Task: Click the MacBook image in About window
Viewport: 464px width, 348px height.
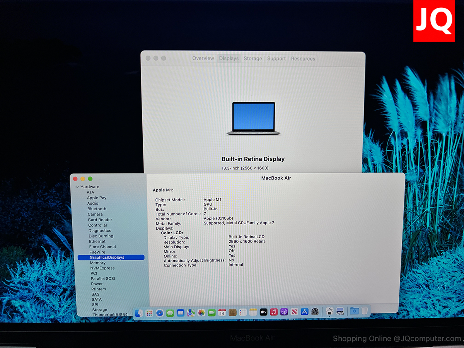Action: [253, 118]
